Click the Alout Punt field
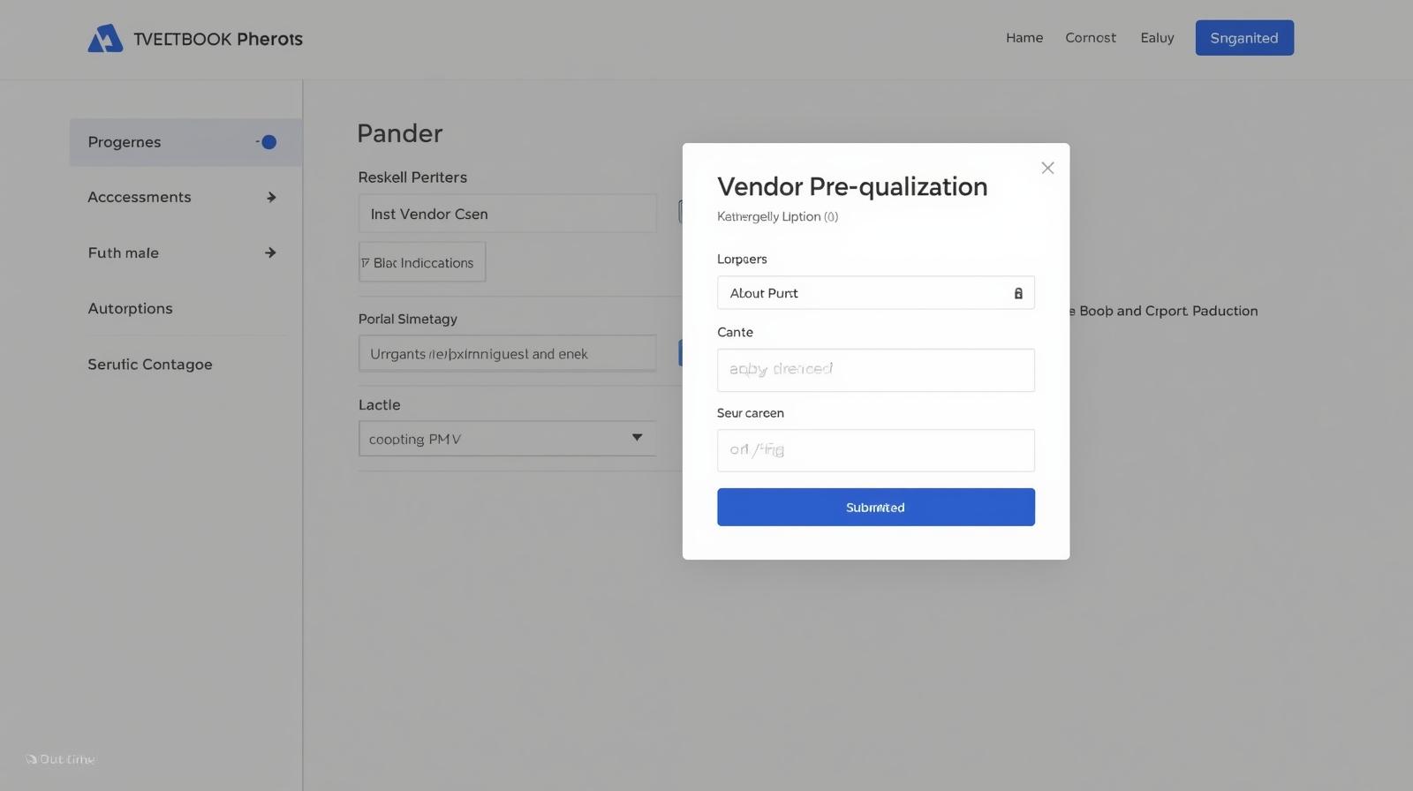The height and width of the screenshot is (791, 1413). coord(865,293)
